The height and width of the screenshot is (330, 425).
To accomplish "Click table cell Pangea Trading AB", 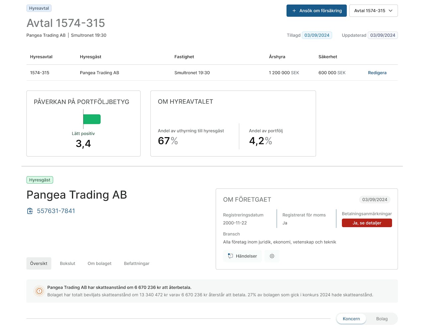I will pyautogui.click(x=99, y=73).
